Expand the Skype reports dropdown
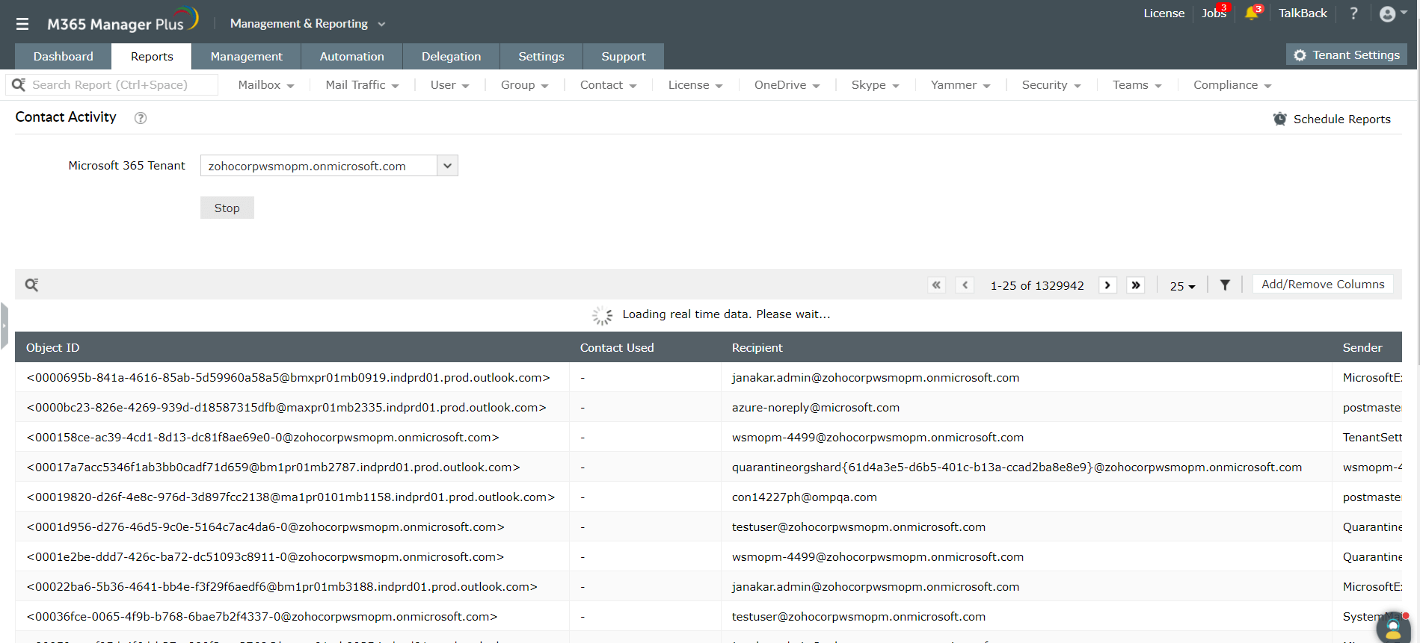The width and height of the screenshot is (1420, 643). click(x=875, y=85)
